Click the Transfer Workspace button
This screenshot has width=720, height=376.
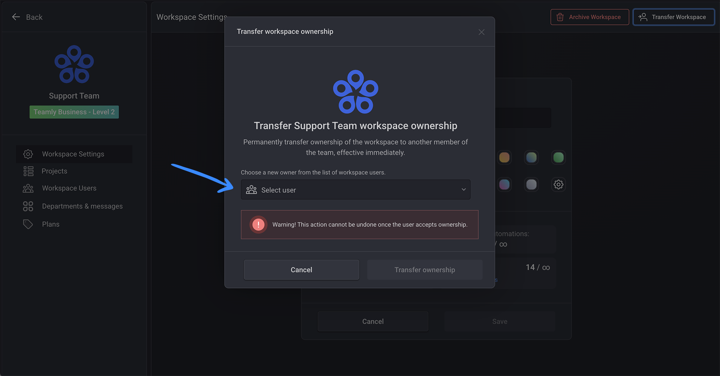[674, 17]
